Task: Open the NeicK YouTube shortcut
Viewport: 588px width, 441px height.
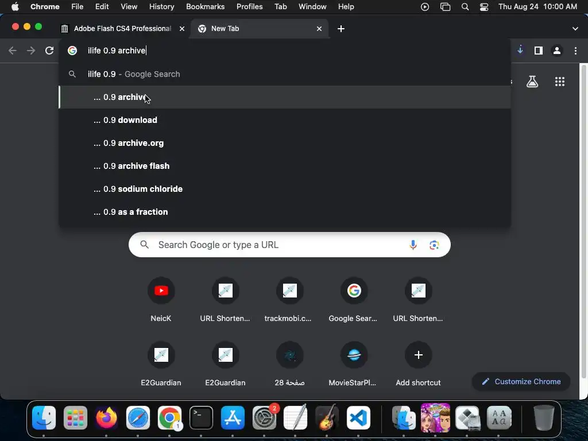Action: 161,300
